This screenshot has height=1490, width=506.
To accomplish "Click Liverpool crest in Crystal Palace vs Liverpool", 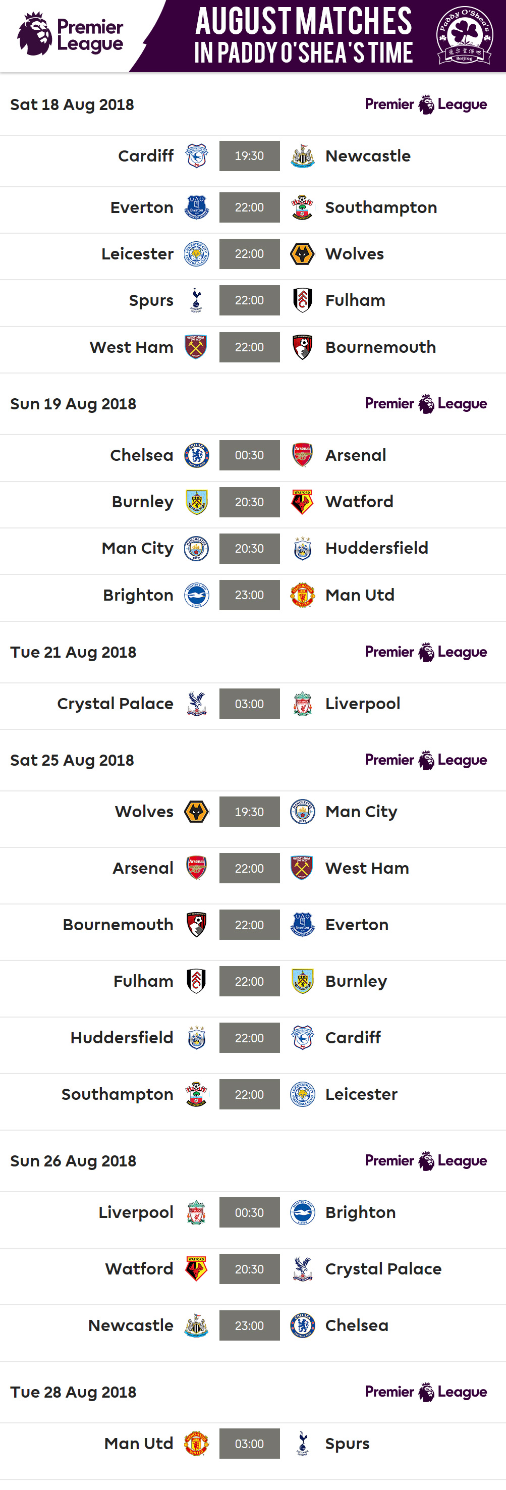I will (x=302, y=704).
